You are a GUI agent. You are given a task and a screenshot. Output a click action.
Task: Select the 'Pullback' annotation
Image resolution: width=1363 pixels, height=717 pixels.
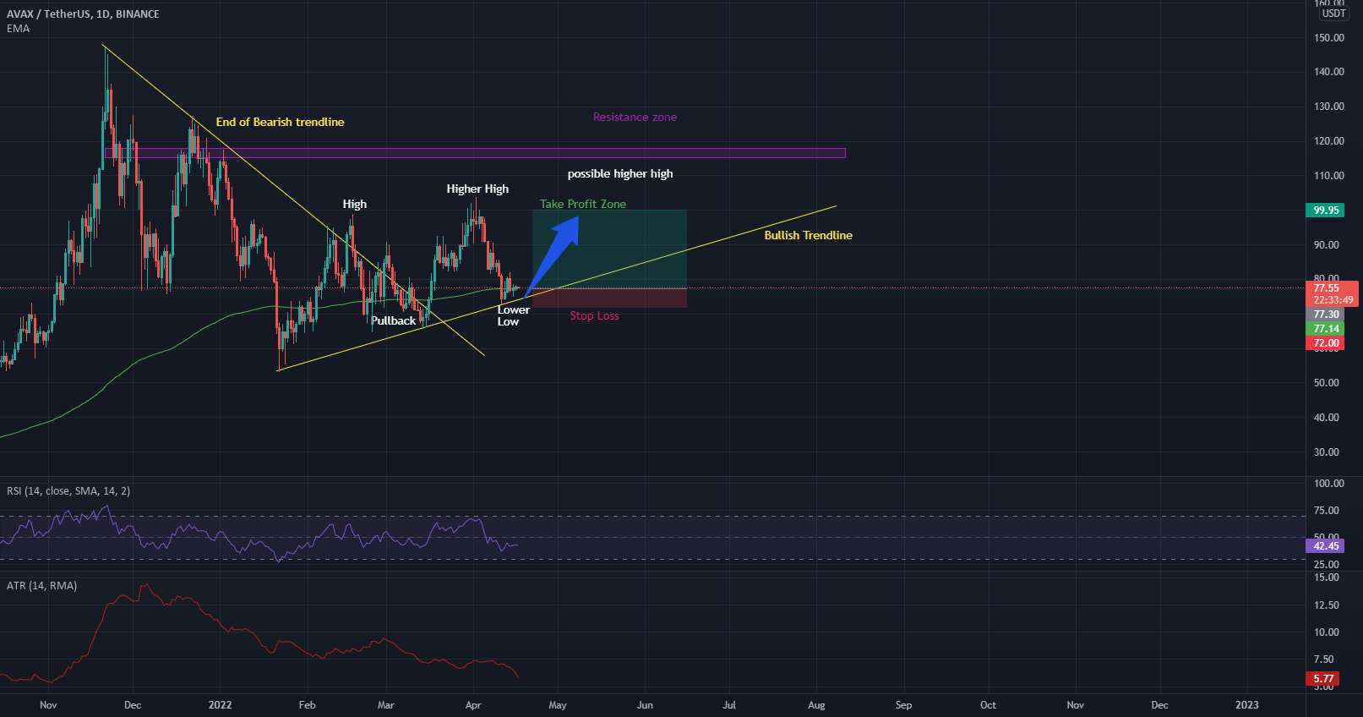[393, 320]
